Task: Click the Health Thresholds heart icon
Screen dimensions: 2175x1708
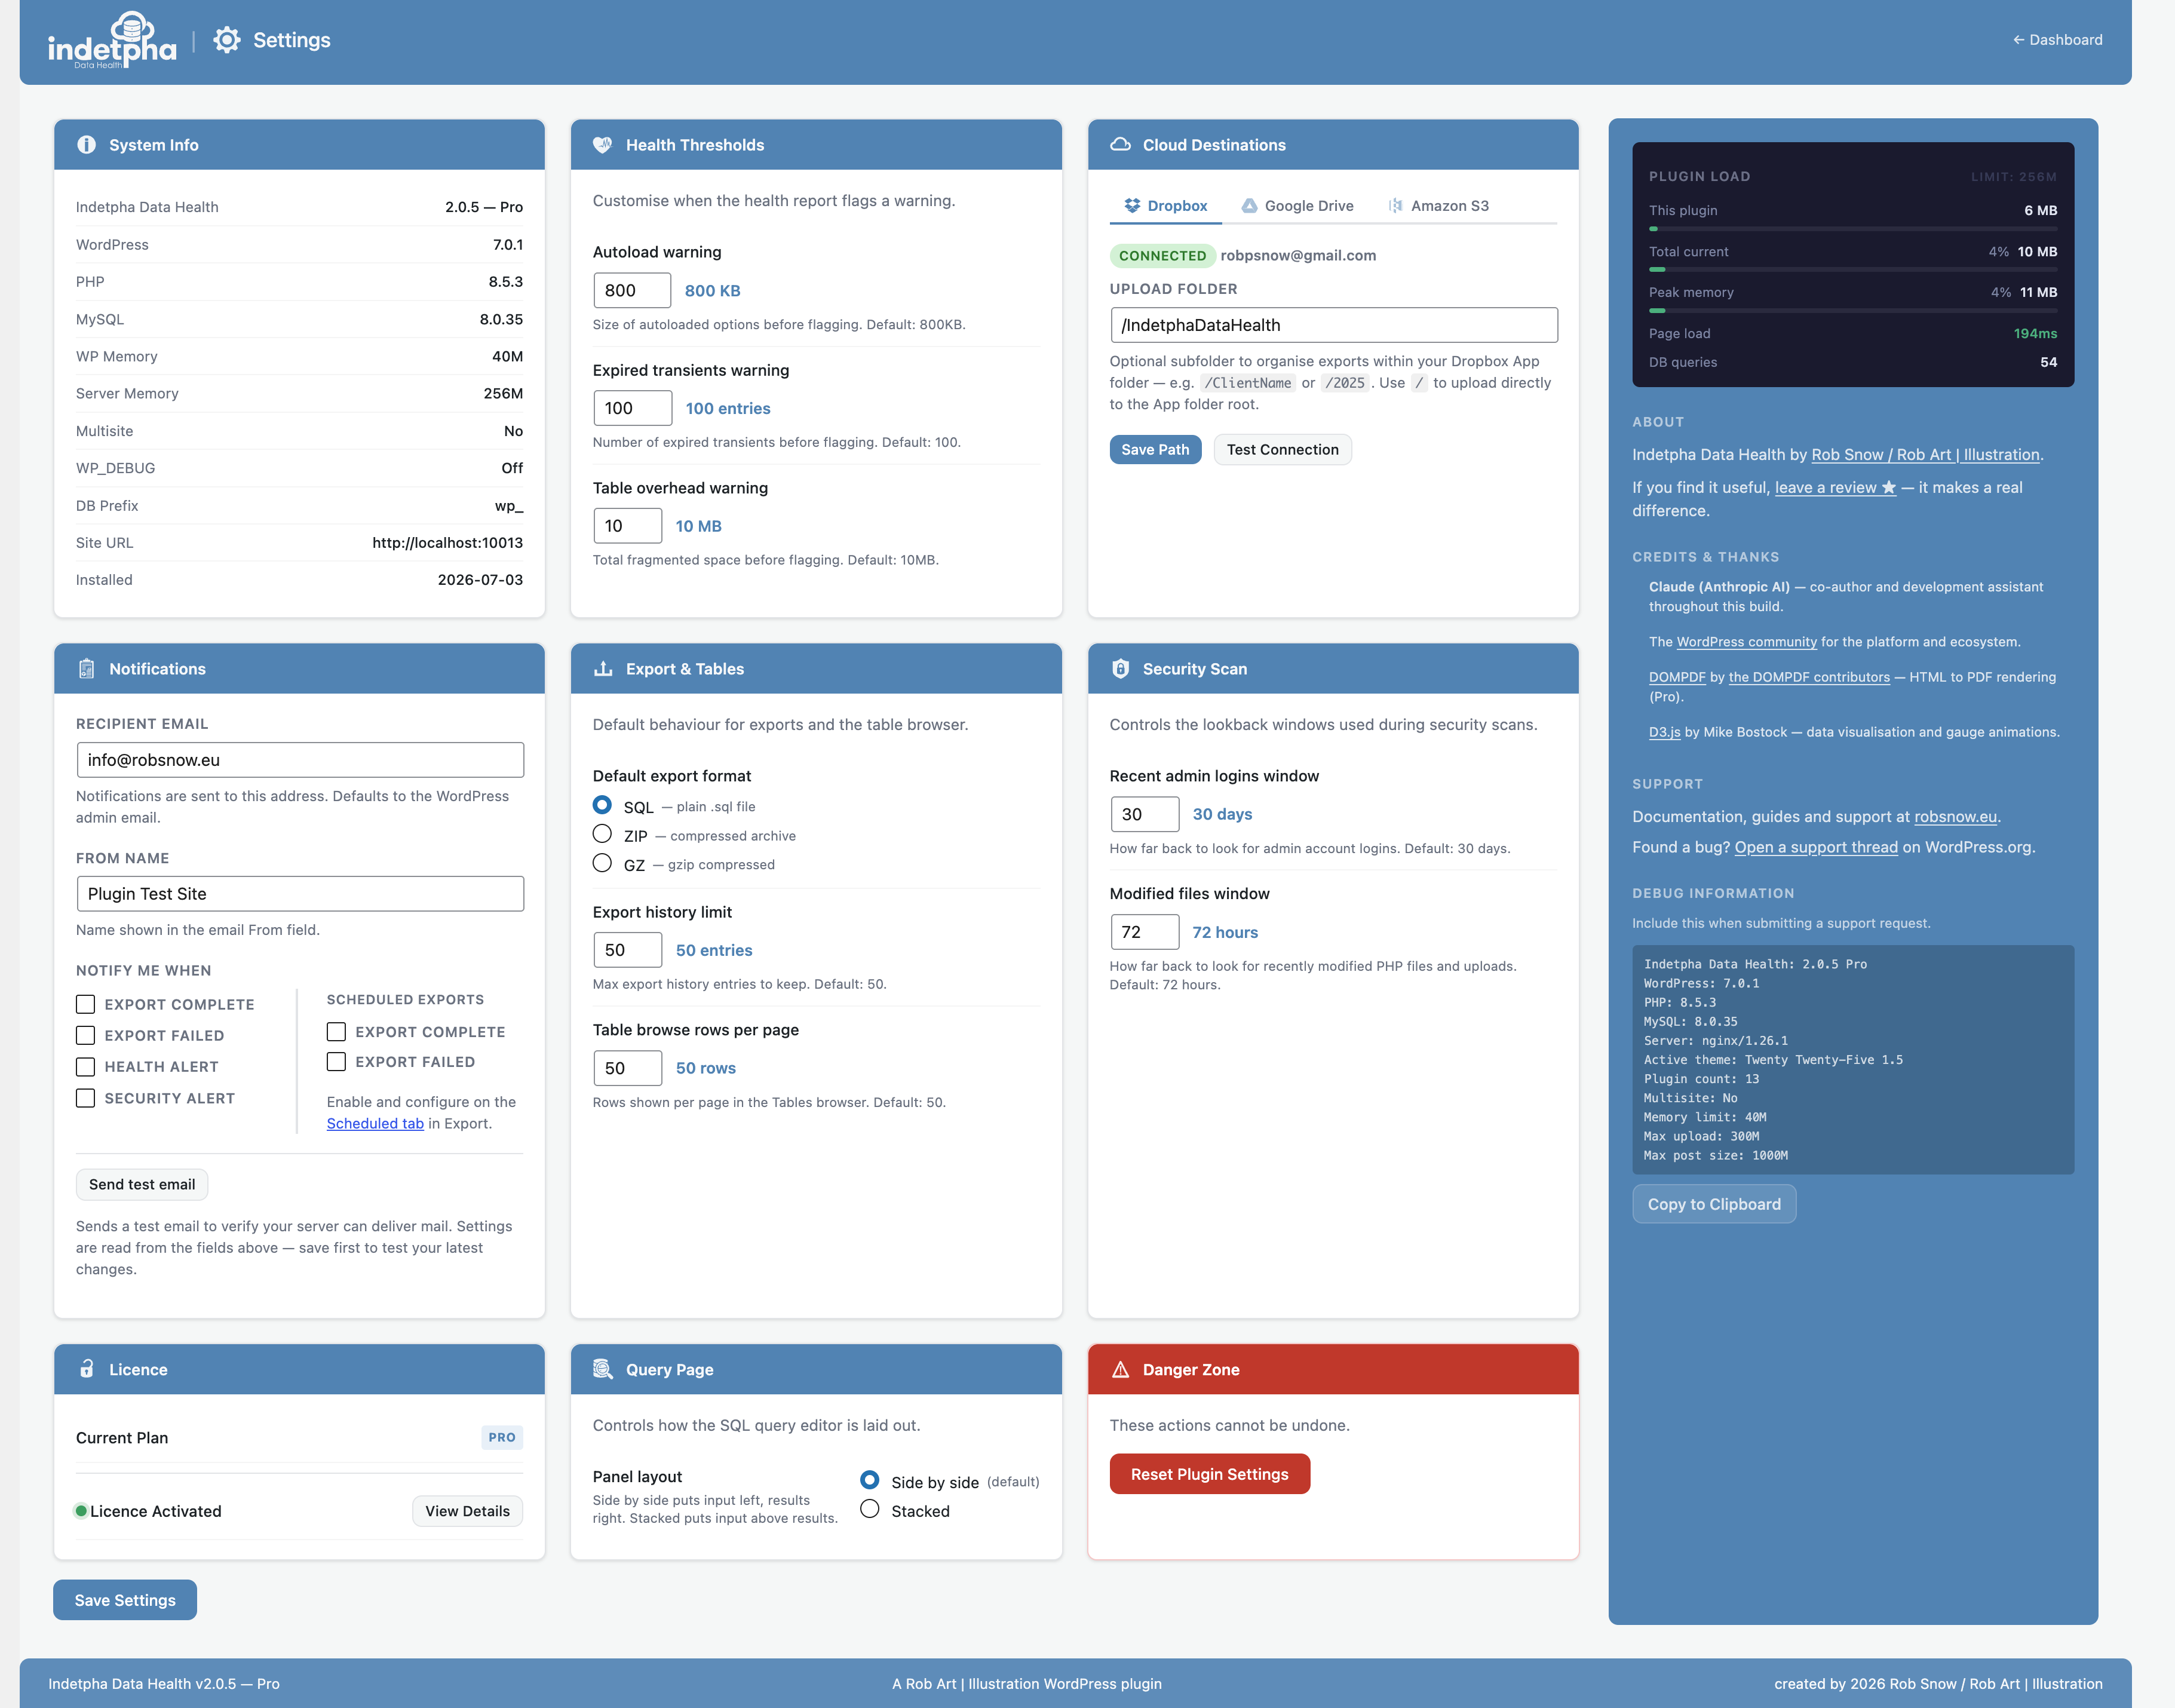Action: tap(603, 145)
